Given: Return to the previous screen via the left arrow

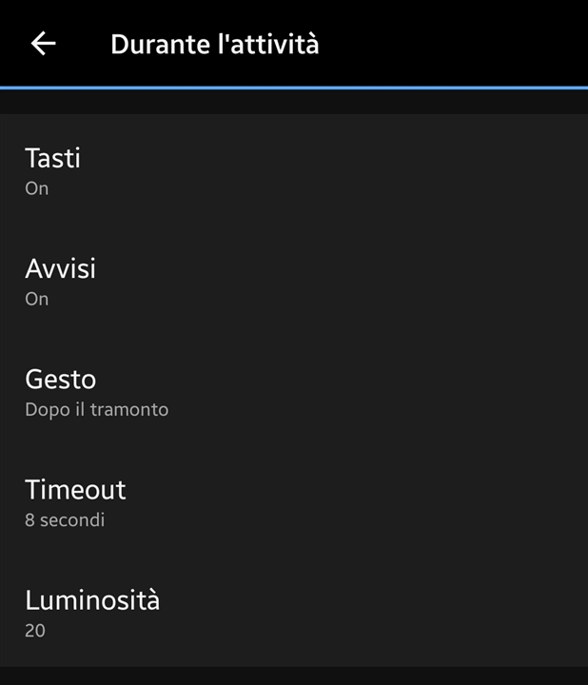Looking at the screenshot, I should point(43,43).
